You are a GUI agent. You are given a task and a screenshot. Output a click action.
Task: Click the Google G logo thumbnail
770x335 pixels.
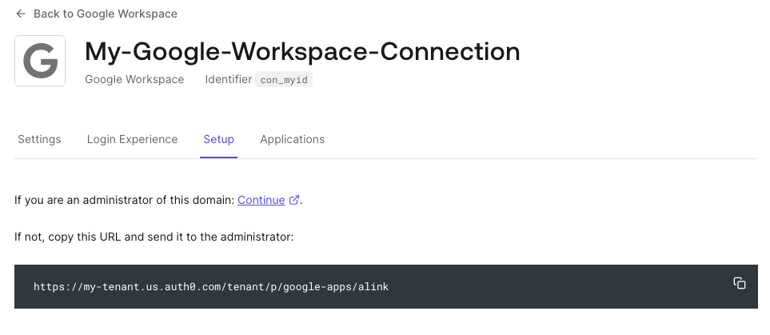(40, 61)
